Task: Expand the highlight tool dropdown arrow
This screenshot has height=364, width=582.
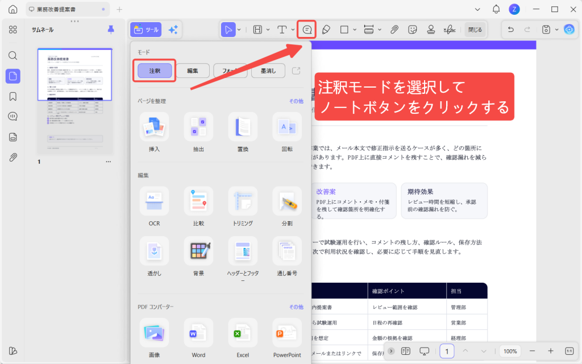Action: 268,30
